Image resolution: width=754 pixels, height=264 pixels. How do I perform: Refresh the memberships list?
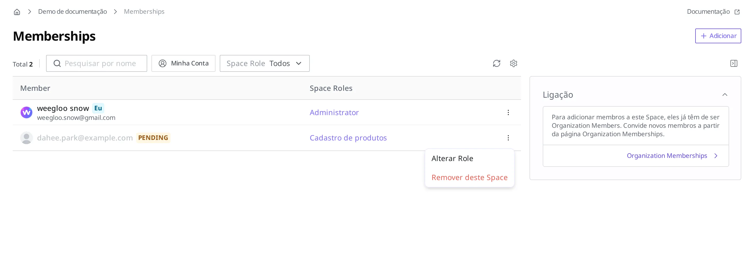click(x=496, y=63)
